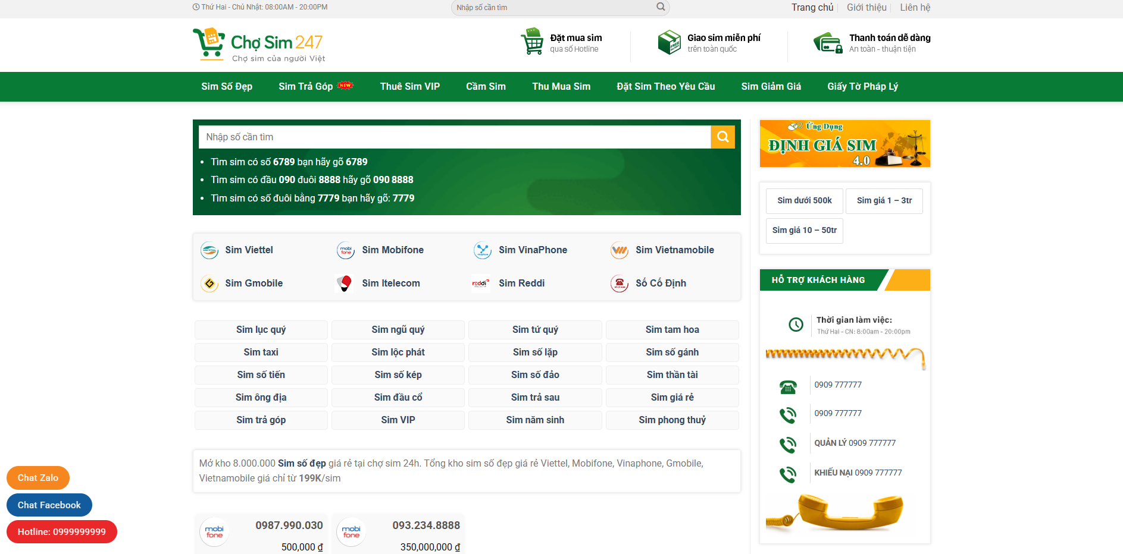Click the Vietnamobile carrier icon
Viewport: 1123px width, 554px height.
click(x=620, y=250)
